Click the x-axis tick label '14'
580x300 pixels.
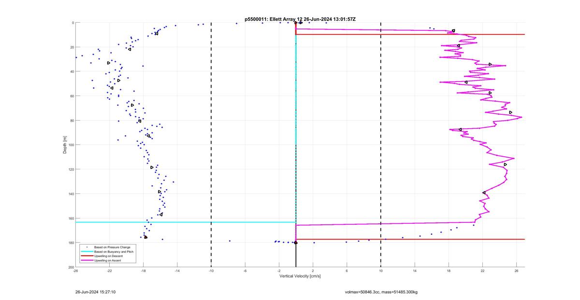(415, 271)
